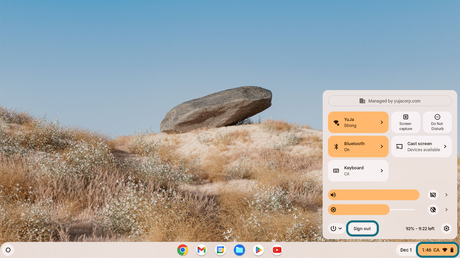Open Google Play Store from the shelf
The width and height of the screenshot is (460, 258).
[258, 250]
